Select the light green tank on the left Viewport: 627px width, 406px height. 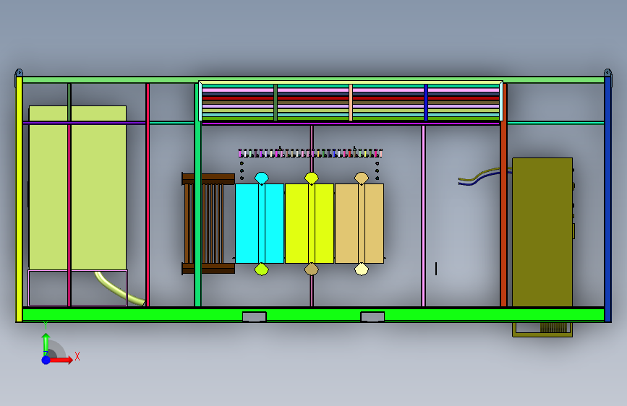coord(77,187)
